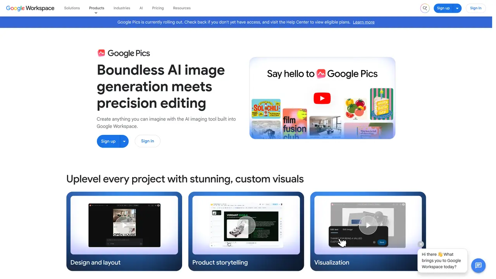Image resolution: width=496 pixels, height=279 pixels.
Task: Expand the header Sign up dropdown arrow
Action: pos(457,8)
